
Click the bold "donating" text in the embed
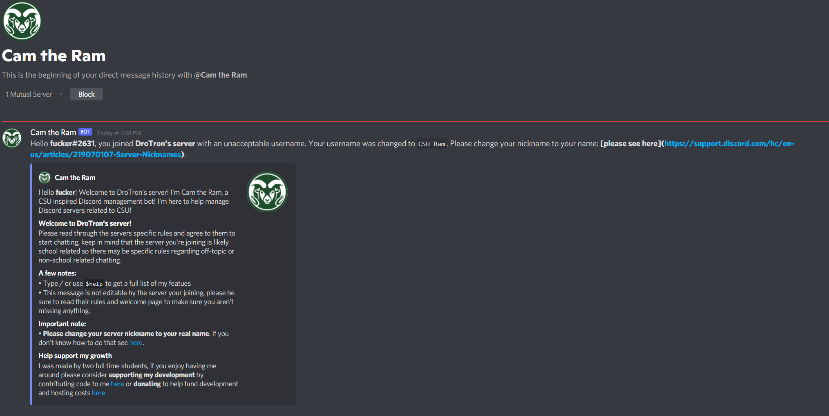147,384
